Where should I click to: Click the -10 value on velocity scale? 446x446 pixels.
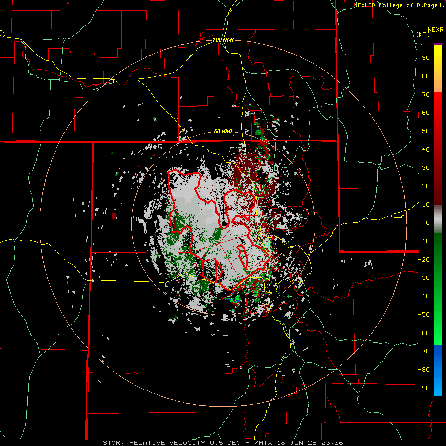(424, 241)
